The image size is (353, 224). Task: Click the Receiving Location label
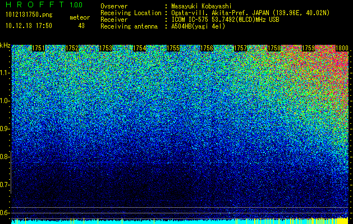click(x=131, y=13)
